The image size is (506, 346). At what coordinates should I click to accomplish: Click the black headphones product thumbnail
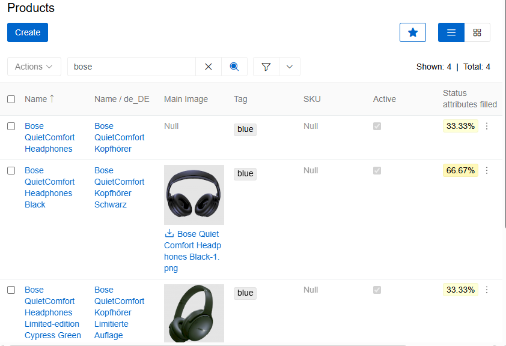point(194,194)
